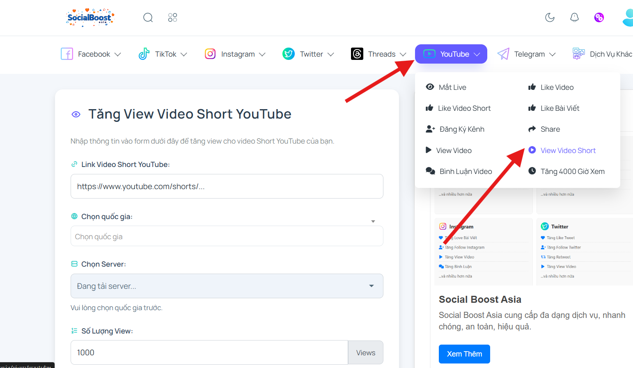The image size is (633, 368).
Task: Click the Twitter card header
Action: tap(555, 226)
